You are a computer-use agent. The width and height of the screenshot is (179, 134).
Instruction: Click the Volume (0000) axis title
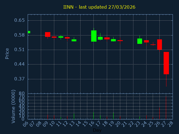click(13, 106)
